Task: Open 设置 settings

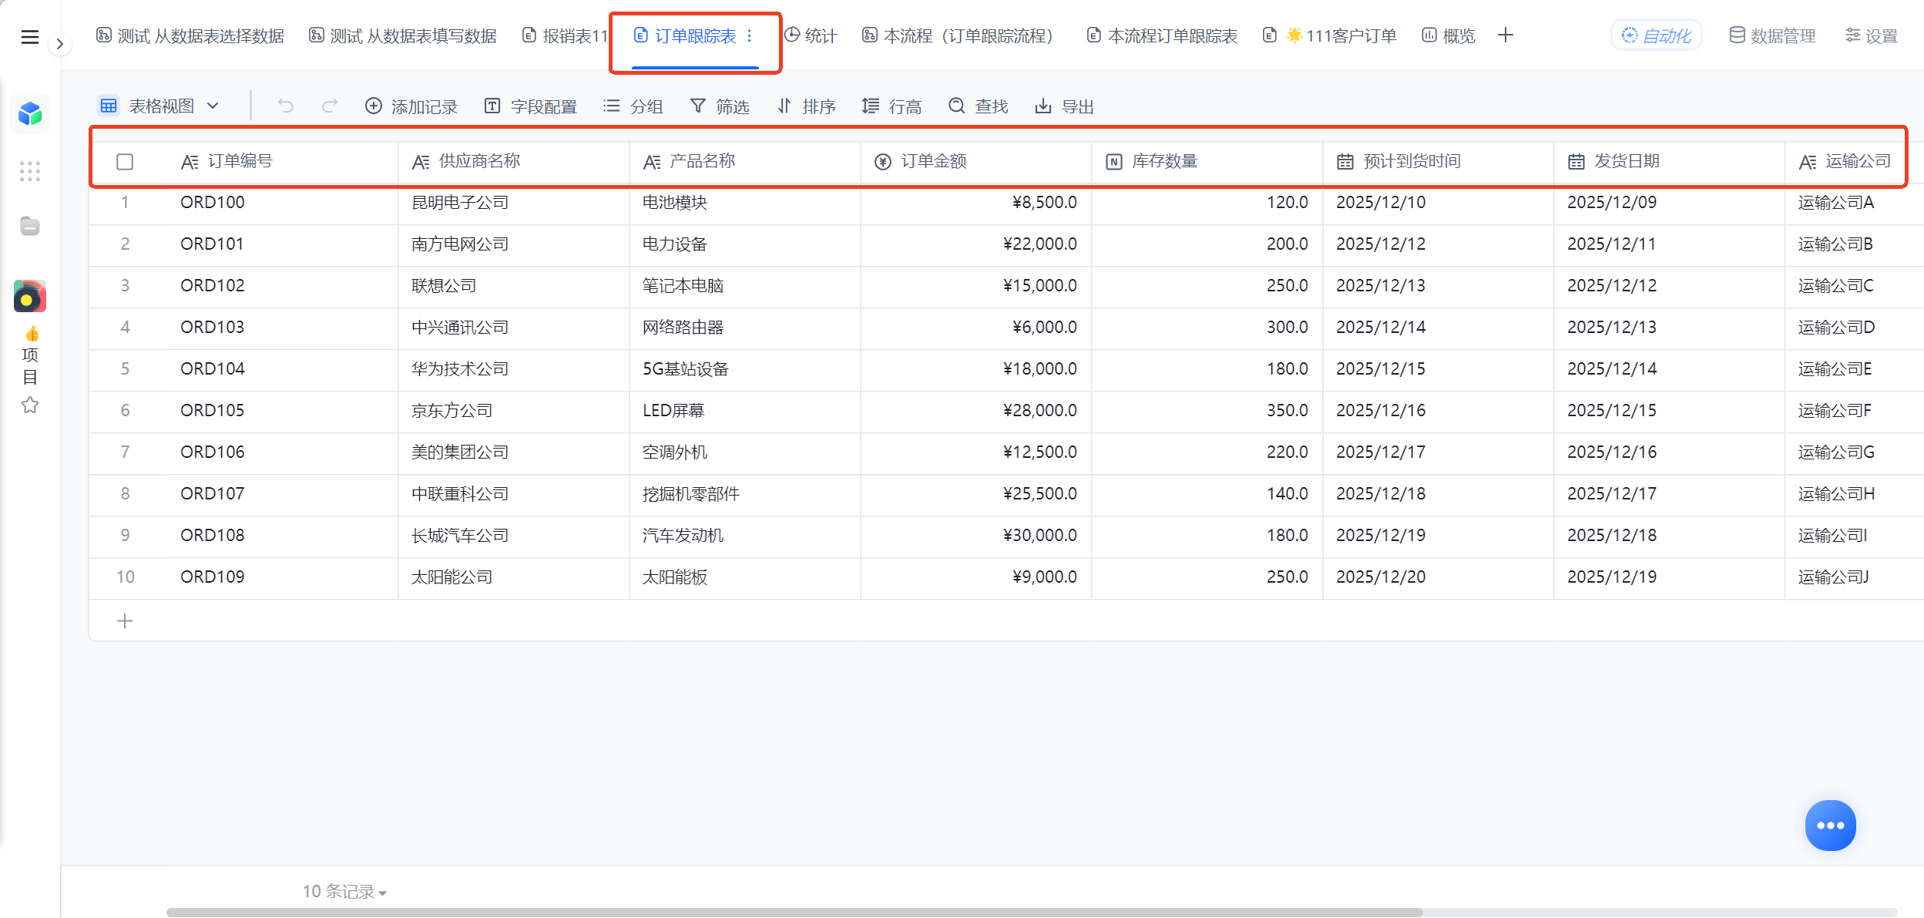Action: (x=1872, y=36)
